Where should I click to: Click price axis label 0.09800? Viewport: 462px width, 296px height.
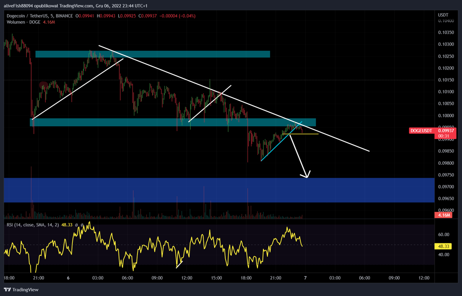(445, 163)
